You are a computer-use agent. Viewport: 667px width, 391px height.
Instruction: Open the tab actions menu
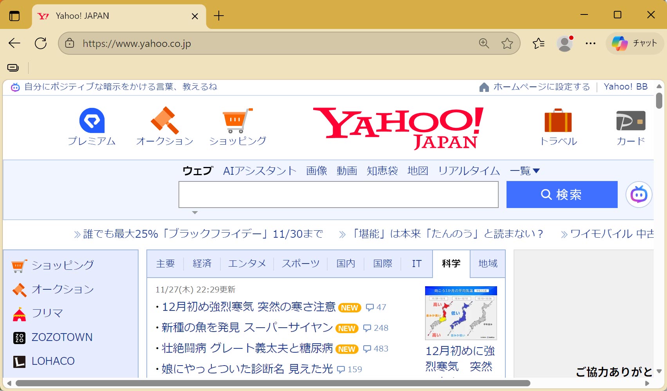click(x=14, y=16)
